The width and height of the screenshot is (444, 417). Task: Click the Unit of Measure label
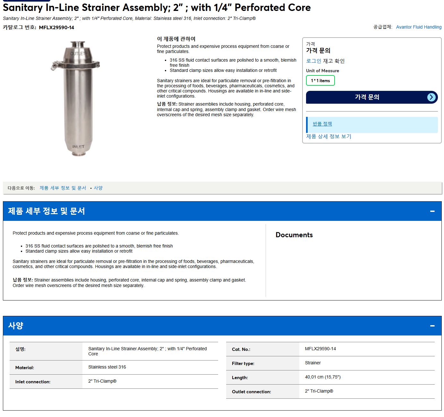[322, 71]
